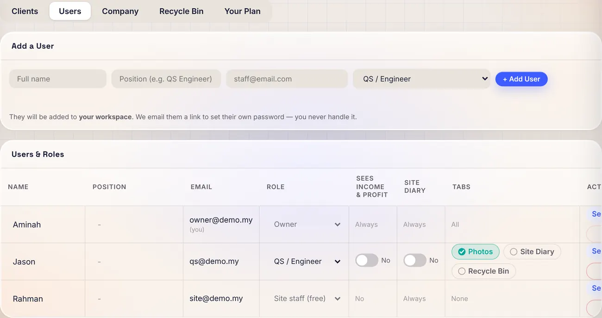Click the Users & Roles heading

click(38, 154)
